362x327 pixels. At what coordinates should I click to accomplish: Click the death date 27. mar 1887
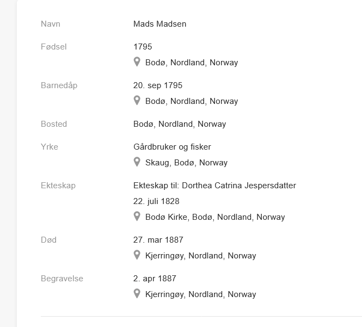point(158,240)
